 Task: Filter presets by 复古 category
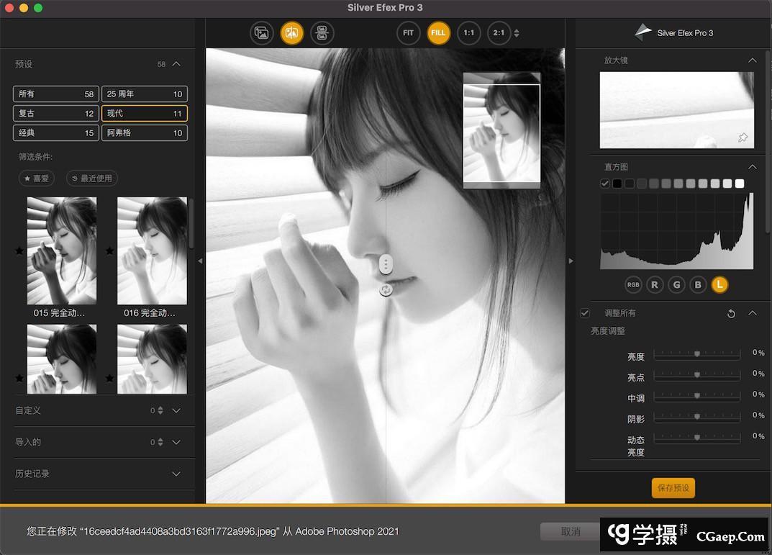click(55, 113)
